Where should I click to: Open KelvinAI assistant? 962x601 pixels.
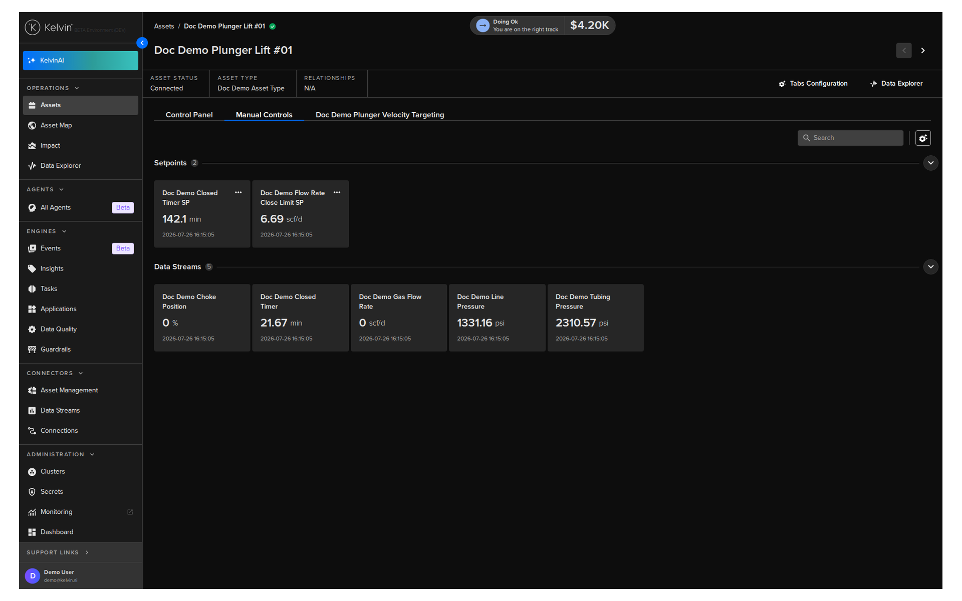[x=81, y=61]
